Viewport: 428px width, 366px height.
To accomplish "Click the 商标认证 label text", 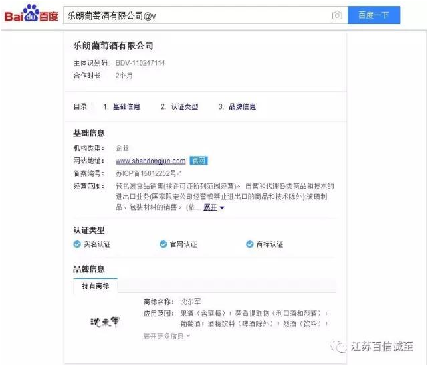I will coord(270,244).
